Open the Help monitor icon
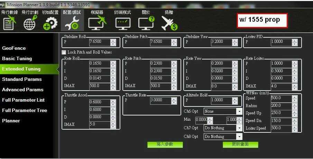Image resolution: width=313 pixels, height=159 pixels. (x=146, y=23)
